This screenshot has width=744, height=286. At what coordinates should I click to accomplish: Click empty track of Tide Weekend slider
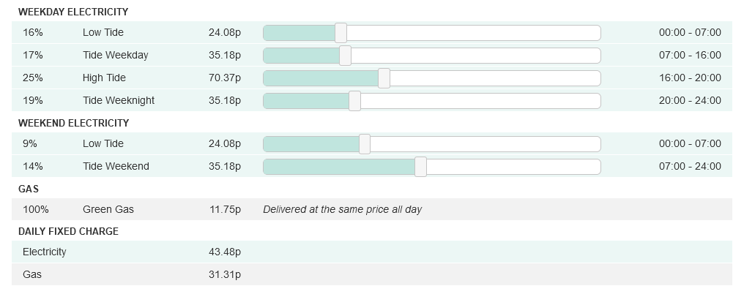(513, 167)
